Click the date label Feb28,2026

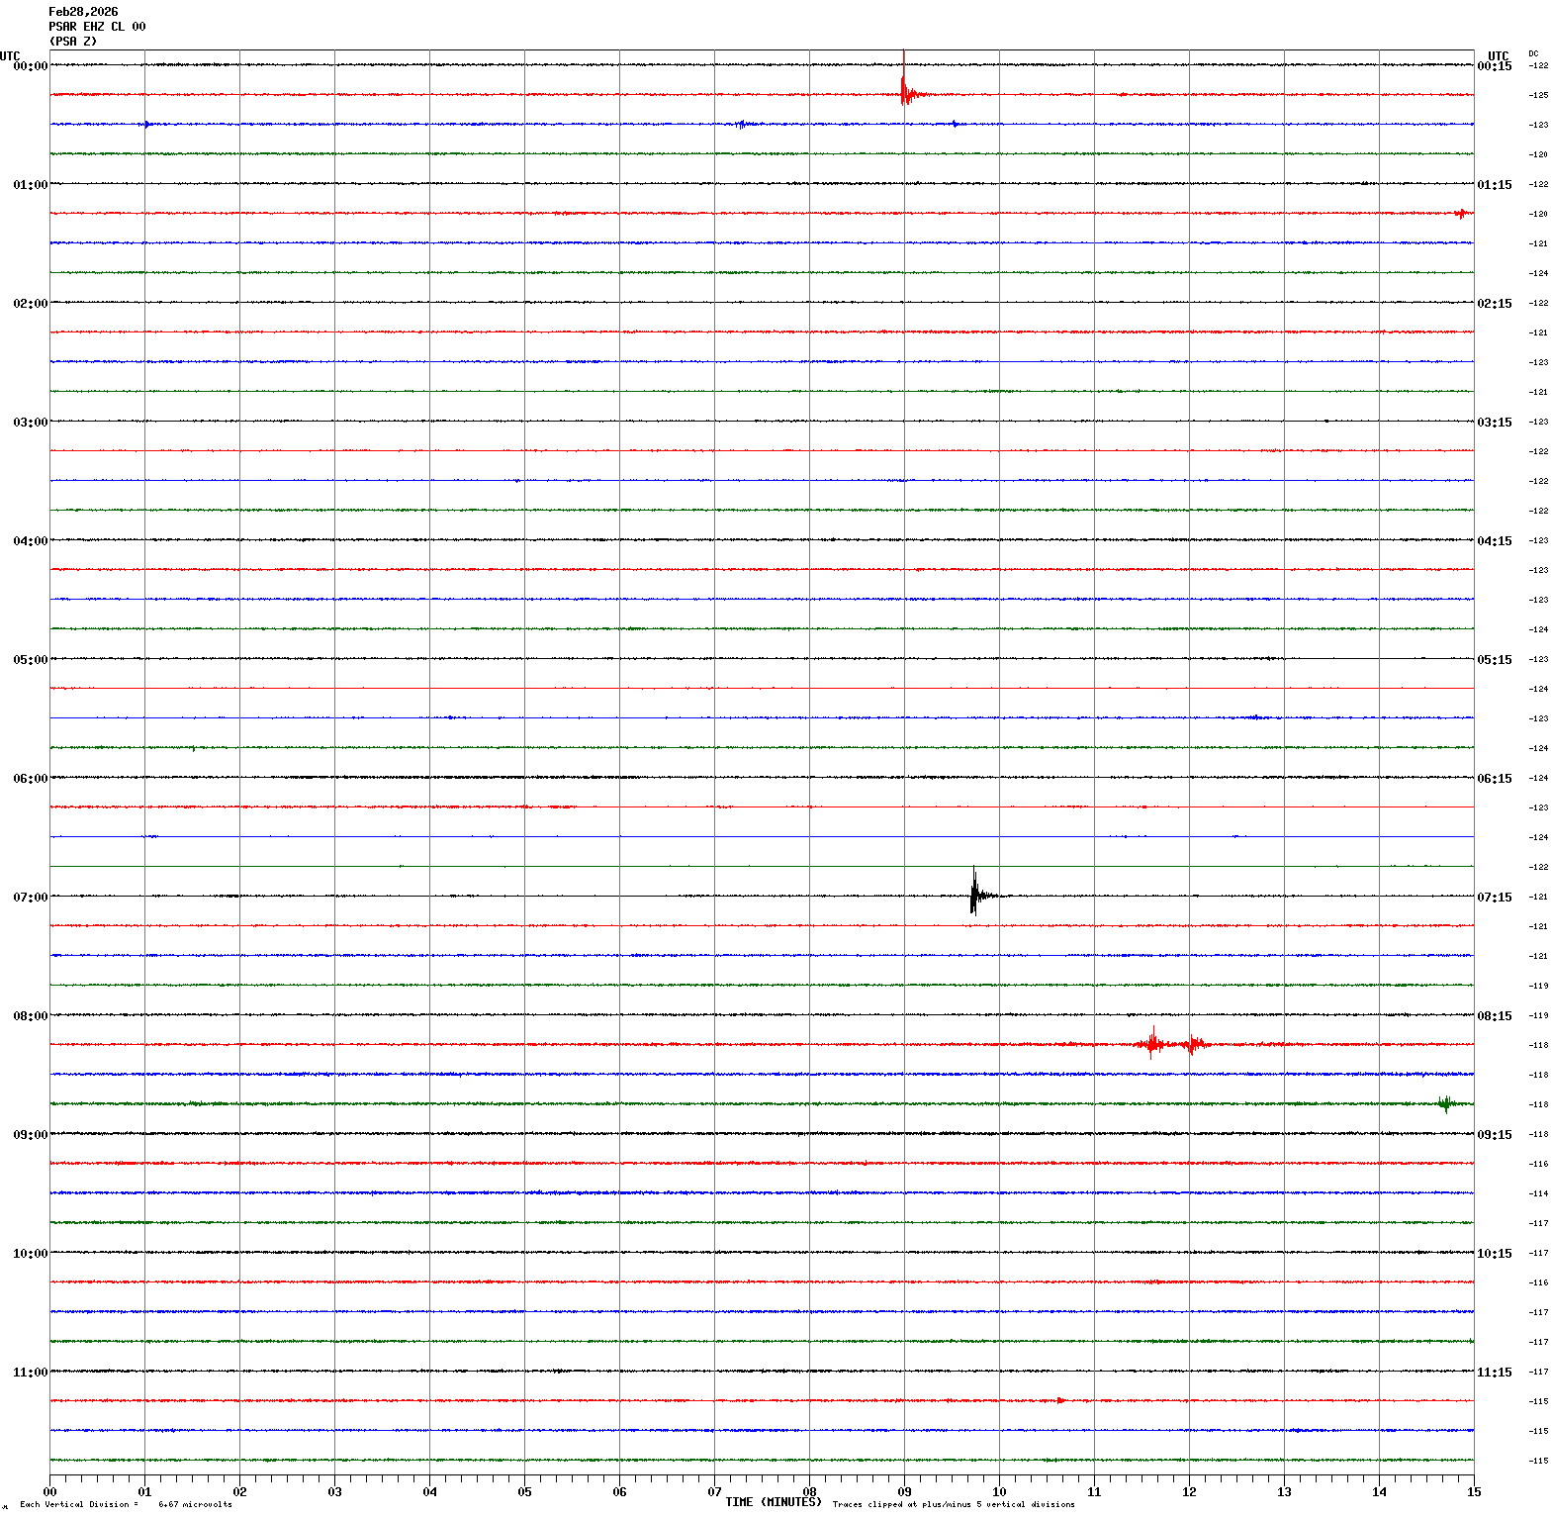click(x=83, y=12)
